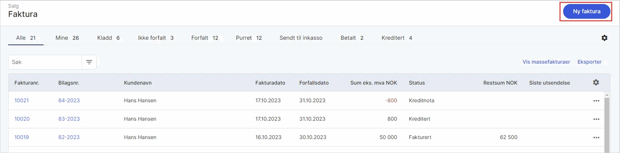Sort by the Restsum NOK header
The image size is (620, 153).
tap(500, 83)
